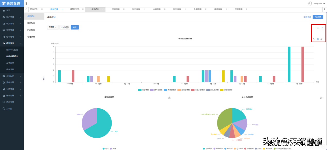Download the 渠道统计图 pie chart
The image size is (327, 150).
pyautogui.click(x=169, y=98)
